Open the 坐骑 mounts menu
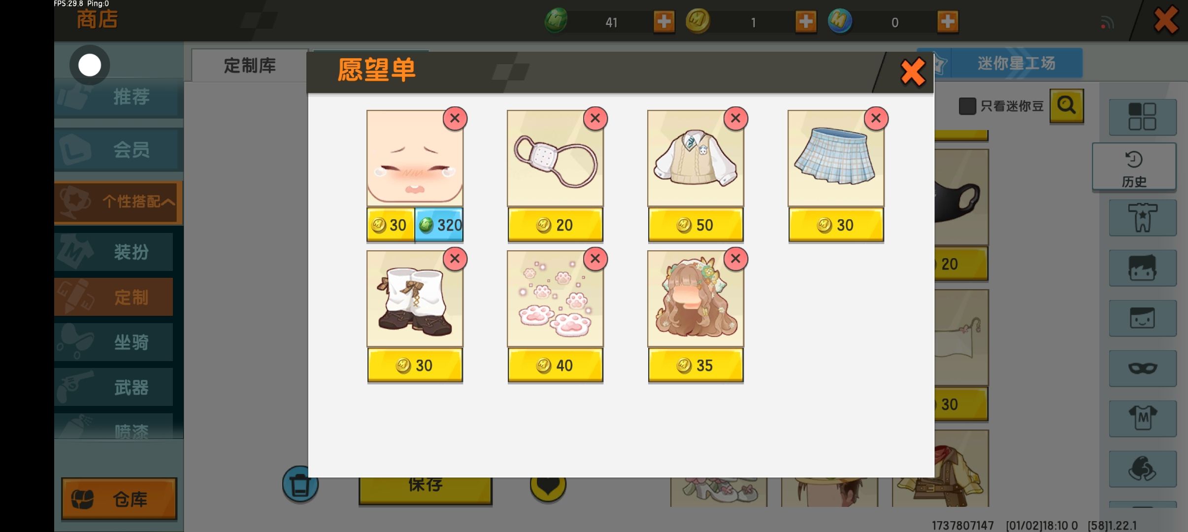The height and width of the screenshot is (532, 1188). click(x=114, y=342)
